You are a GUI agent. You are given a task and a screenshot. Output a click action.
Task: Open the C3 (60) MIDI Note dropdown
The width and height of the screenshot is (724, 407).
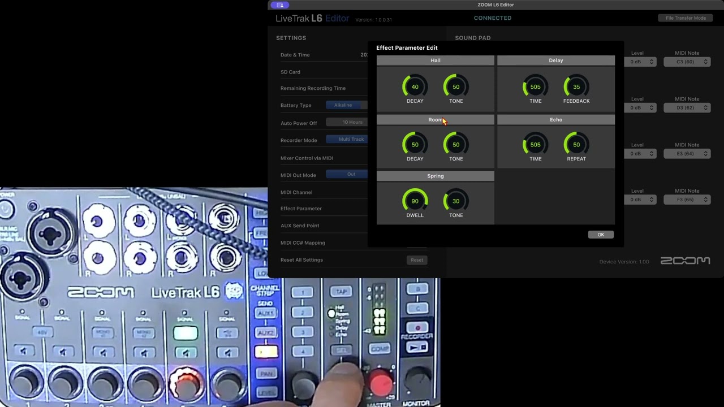coord(687,62)
